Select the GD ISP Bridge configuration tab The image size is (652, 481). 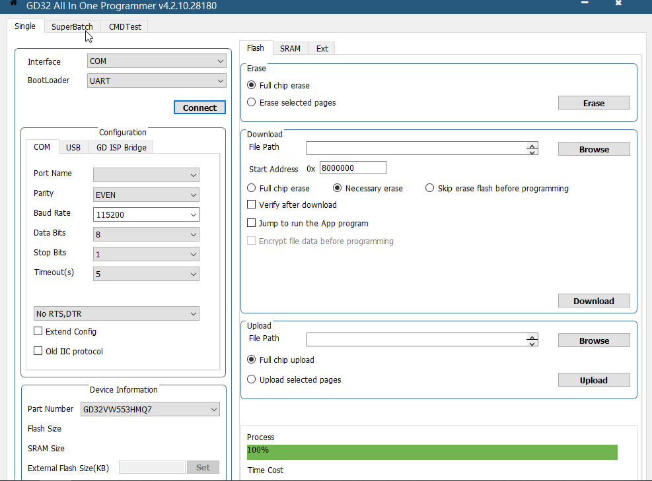[122, 148]
